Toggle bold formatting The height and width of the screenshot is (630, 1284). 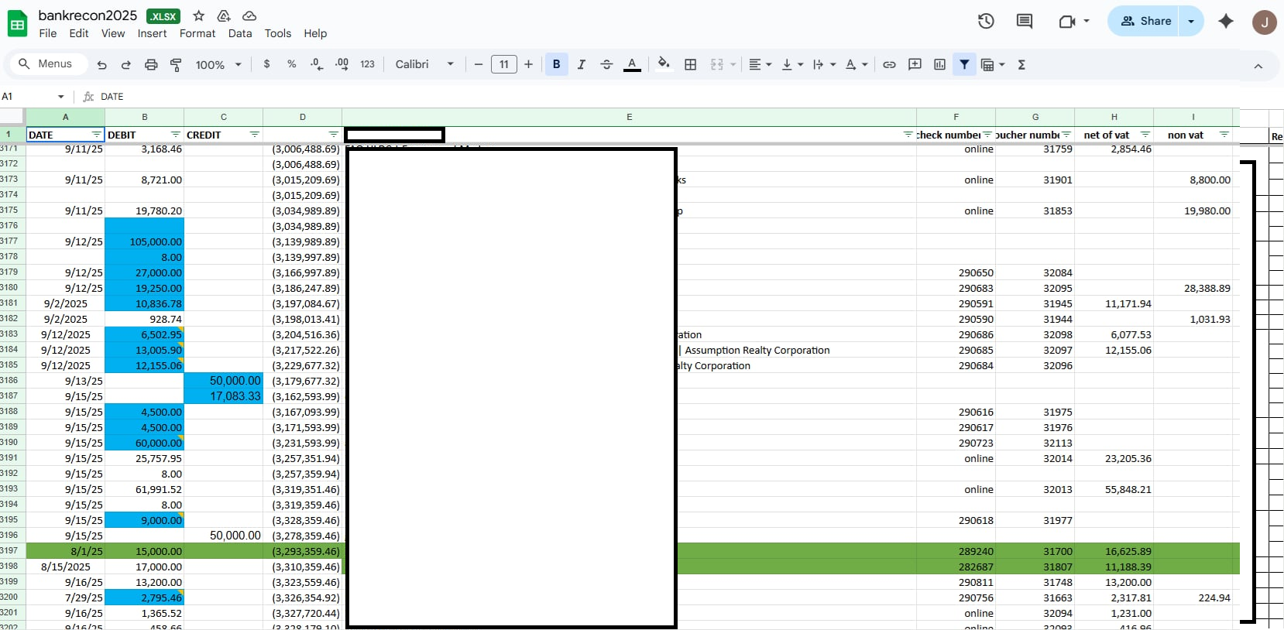coord(556,65)
